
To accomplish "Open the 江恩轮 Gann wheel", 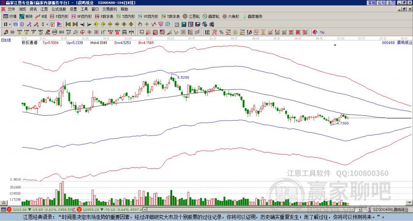I will [x=191, y=16].
